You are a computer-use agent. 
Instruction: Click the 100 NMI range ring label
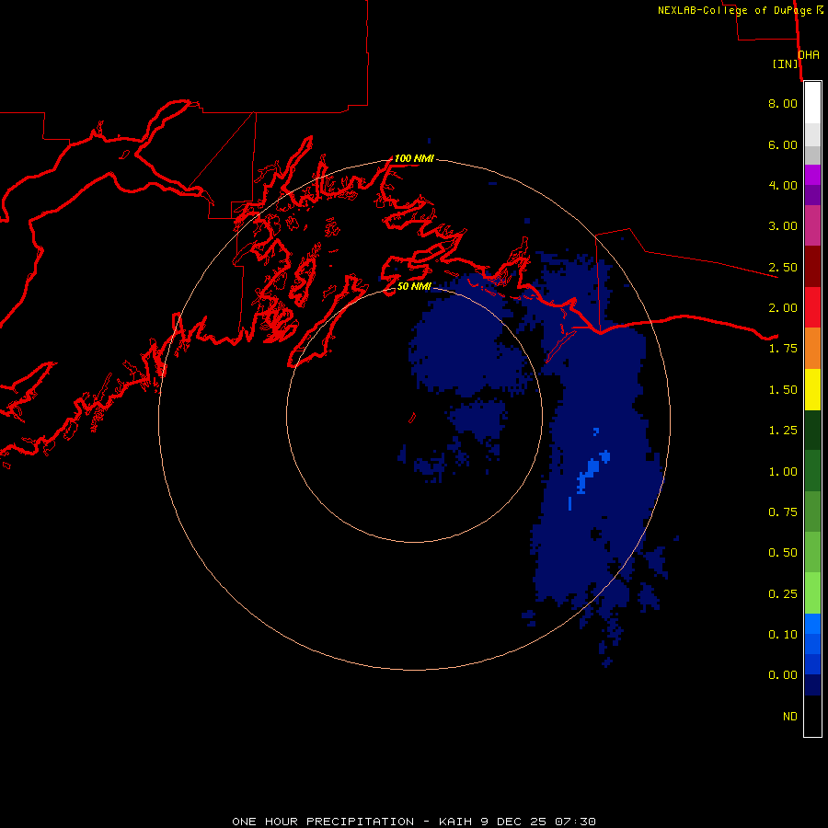414,158
